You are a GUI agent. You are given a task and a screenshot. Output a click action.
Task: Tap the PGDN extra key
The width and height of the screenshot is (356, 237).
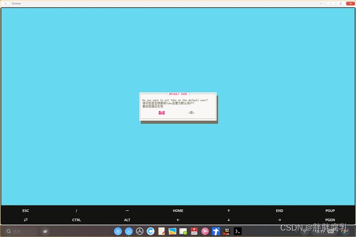pos(330,220)
